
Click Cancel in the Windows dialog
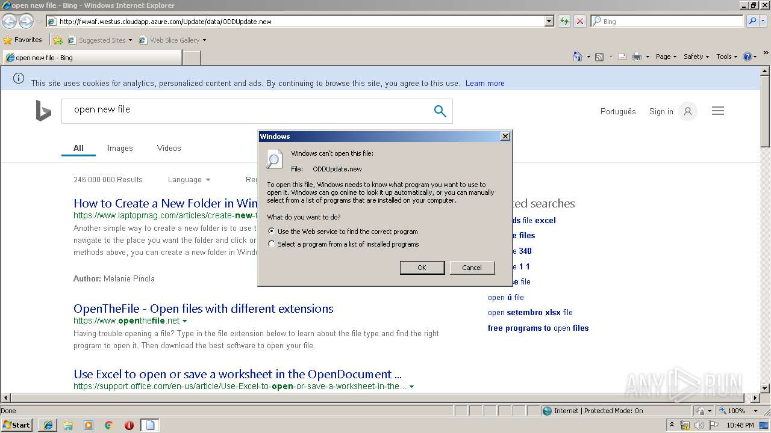[x=472, y=268]
